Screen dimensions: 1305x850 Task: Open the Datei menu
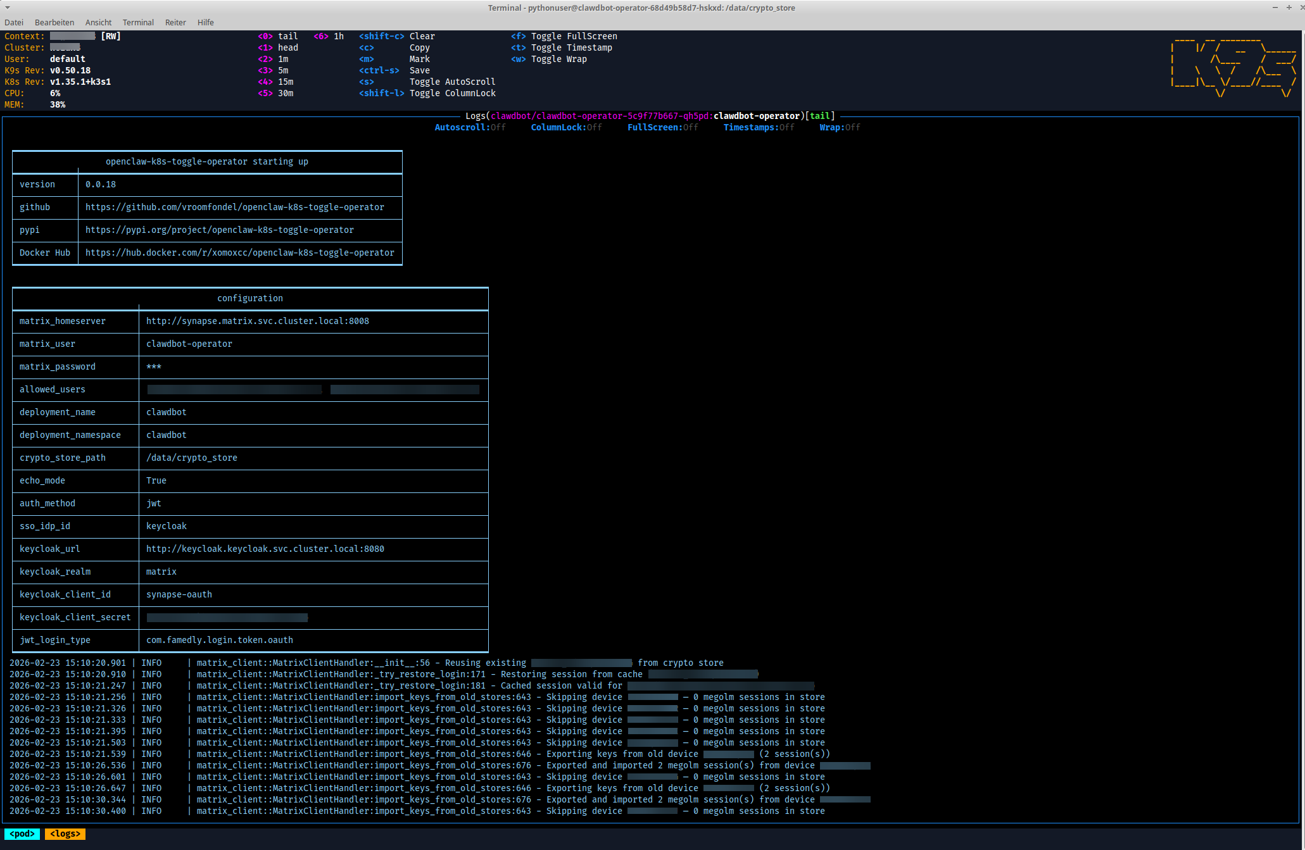pos(14,22)
